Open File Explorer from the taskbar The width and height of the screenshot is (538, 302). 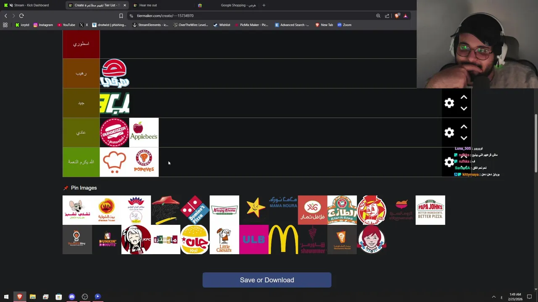click(32, 297)
